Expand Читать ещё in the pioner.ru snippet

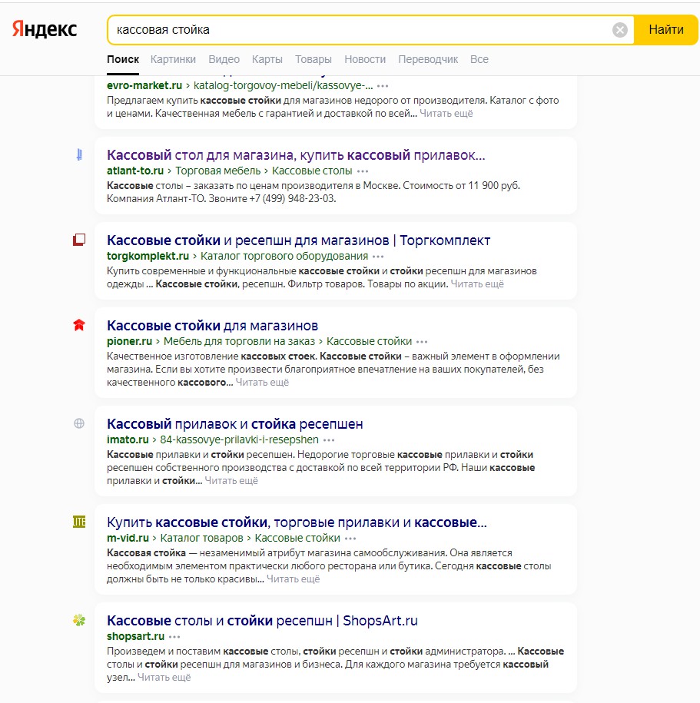[x=262, y=383]
